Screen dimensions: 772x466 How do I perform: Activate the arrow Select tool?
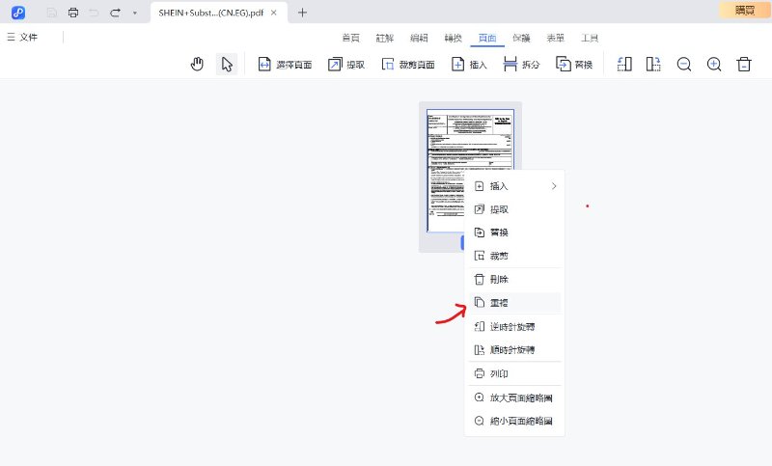[x=227, y=64]
